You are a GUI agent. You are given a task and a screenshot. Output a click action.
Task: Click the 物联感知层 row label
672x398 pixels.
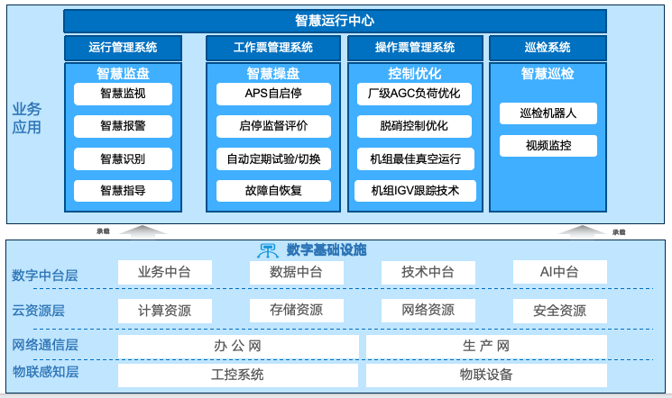(x=45, y=372)
